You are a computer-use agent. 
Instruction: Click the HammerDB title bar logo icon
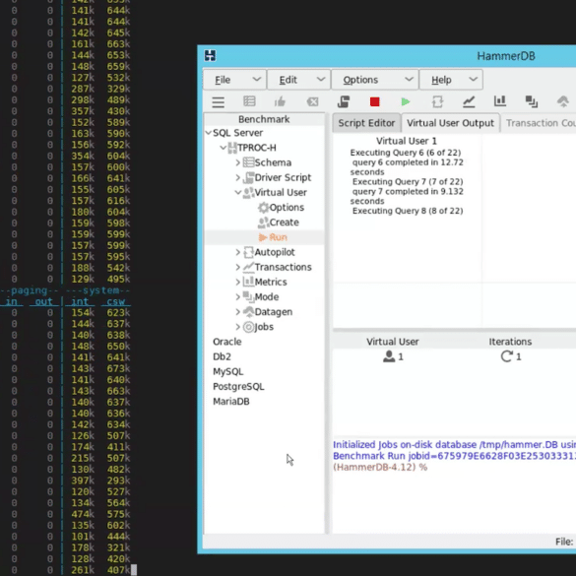point(210,56)
